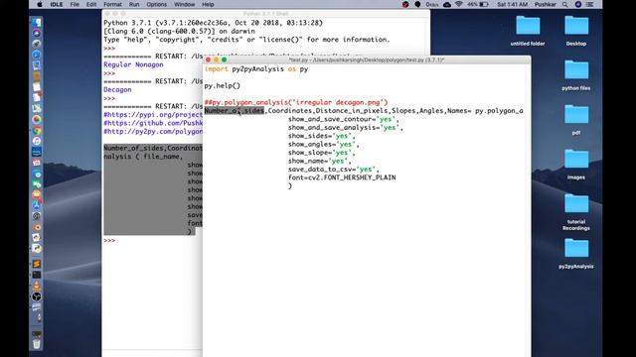Click show_name='yes' line
Screen dimensions: 636x357
[320, 161]
